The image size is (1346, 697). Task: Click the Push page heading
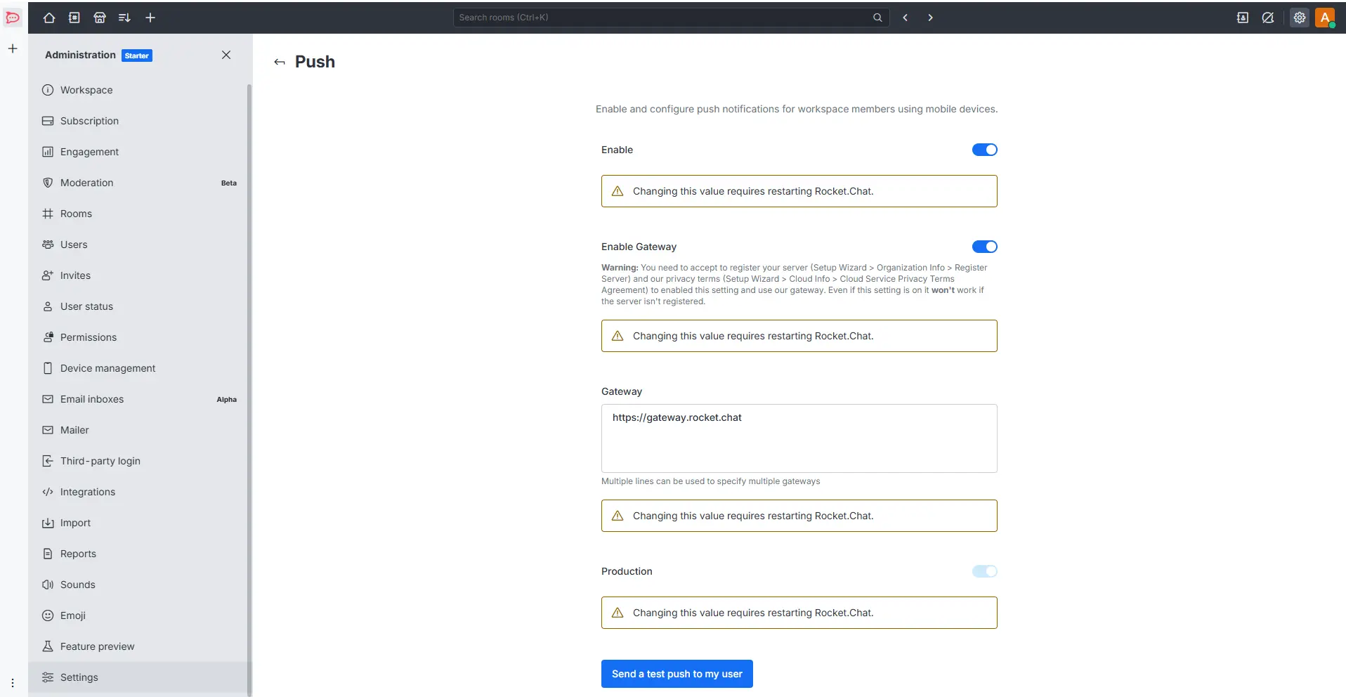(315, 62)
